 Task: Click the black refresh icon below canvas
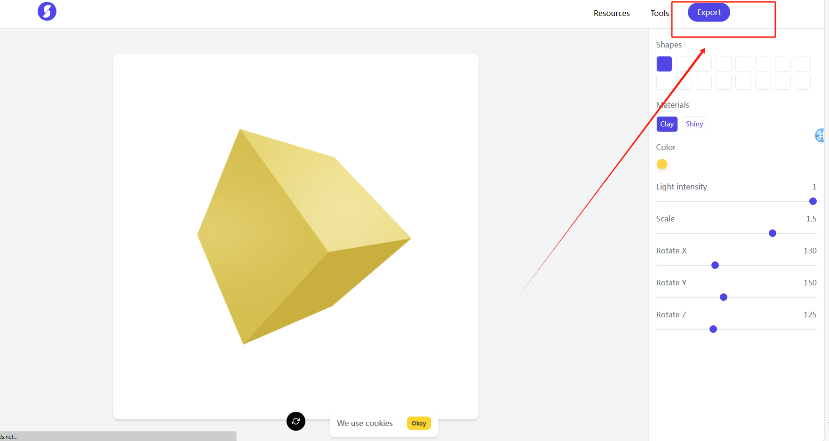(x=296, y=421)
